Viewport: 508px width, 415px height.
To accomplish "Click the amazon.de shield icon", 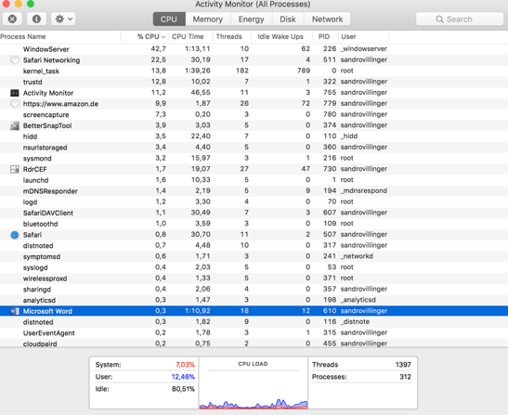I will coord(15,104).
